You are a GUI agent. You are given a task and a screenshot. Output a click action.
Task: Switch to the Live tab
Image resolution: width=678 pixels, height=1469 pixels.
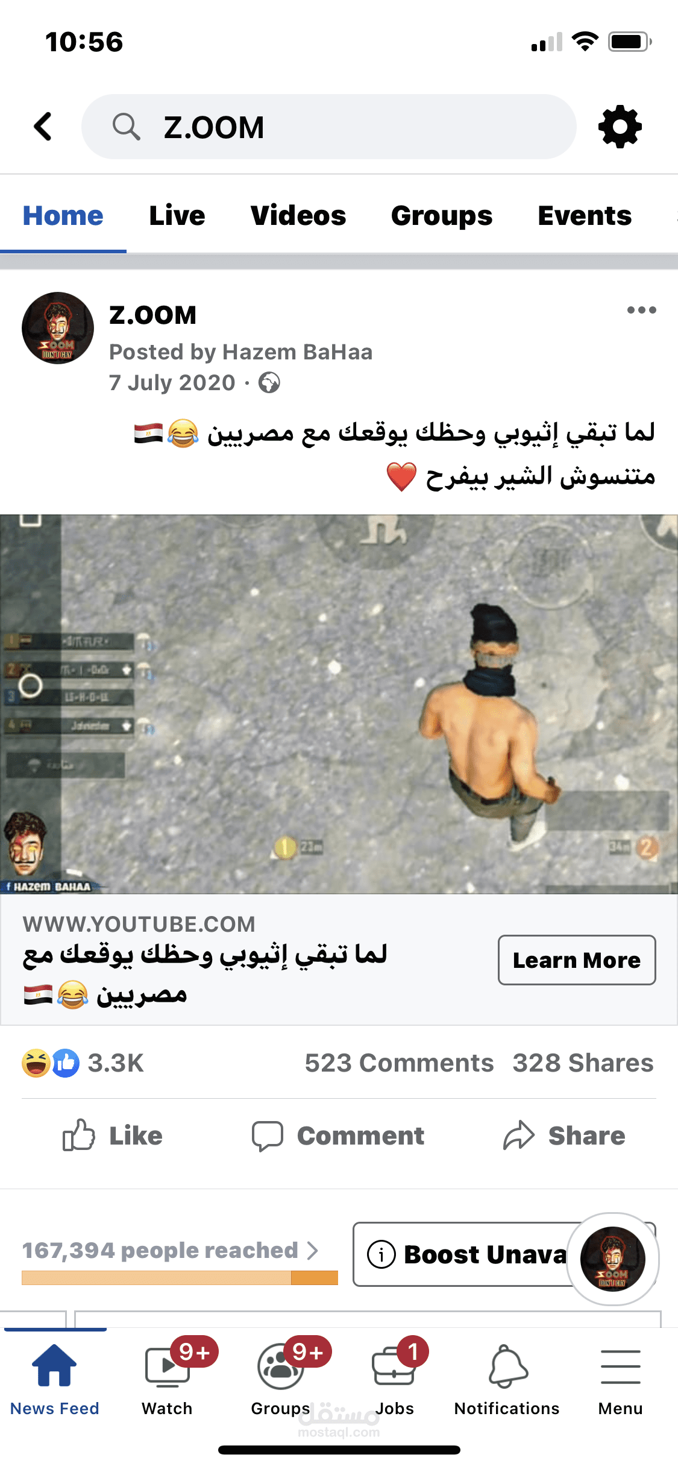(x=177, y=215)
